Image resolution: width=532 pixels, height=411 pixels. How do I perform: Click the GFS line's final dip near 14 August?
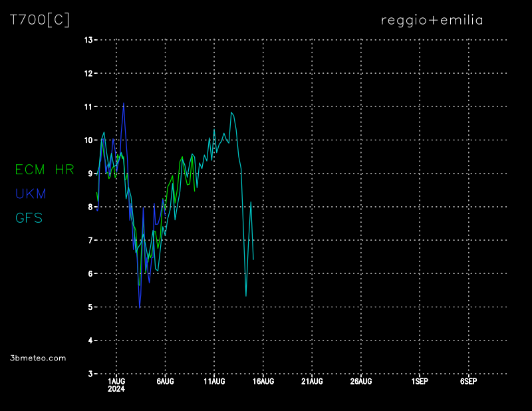(x=246, y=295)
